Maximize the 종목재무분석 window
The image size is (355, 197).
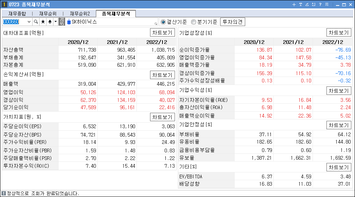pyautogui.click(x=344, y=4)
